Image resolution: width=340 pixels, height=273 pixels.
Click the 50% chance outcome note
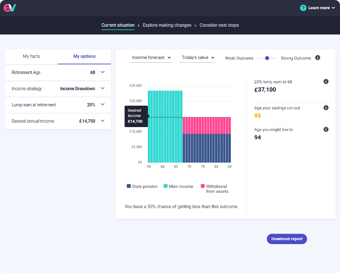(181, 207)
